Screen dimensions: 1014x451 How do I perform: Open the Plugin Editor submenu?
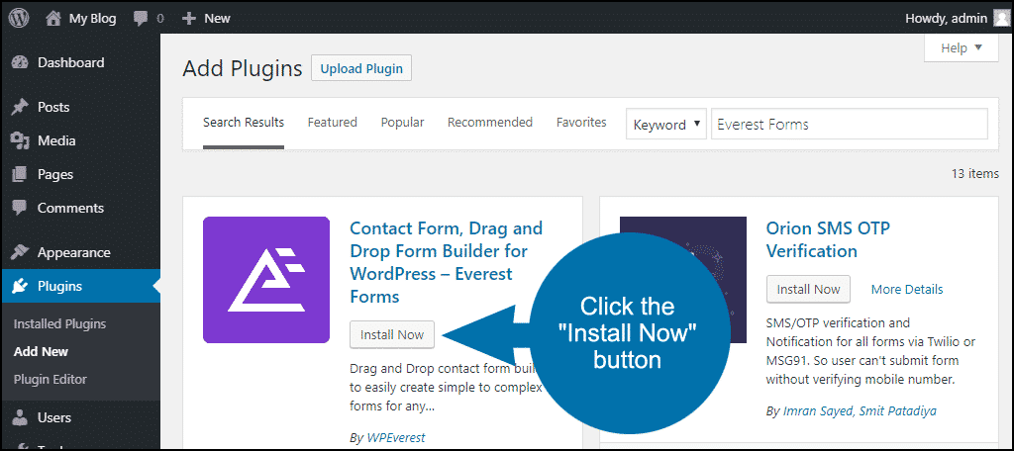pyautogui.click(x=50, y=379)
